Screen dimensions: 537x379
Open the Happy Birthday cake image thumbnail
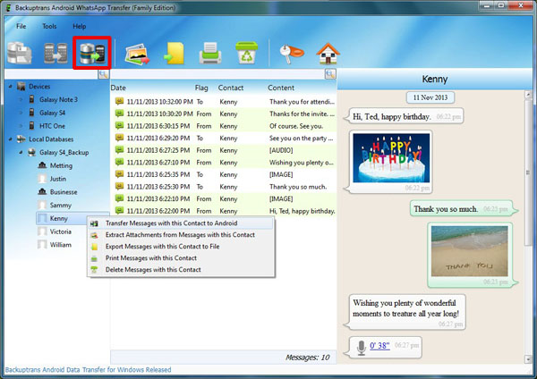click(x=391, y=157)
